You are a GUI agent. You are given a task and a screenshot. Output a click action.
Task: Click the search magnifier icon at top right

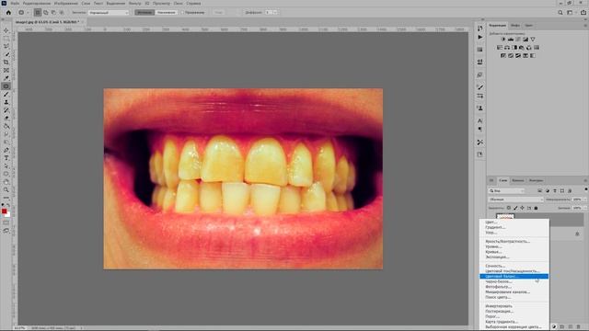pos(560,12)
